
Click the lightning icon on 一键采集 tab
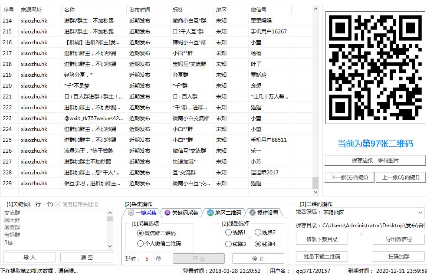131,213
